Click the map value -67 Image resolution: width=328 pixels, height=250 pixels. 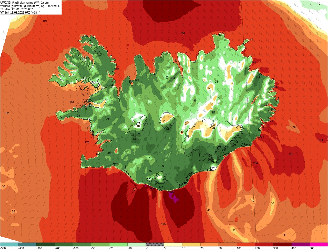tap(213, 112)
